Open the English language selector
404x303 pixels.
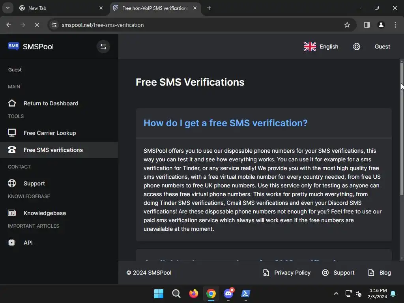tap(321, 47)
